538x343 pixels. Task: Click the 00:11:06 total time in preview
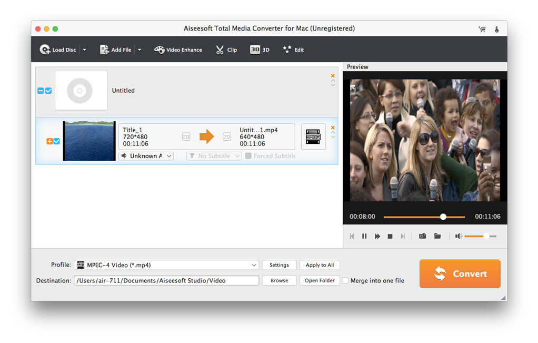pyautogui.click(x=487, y=217)
